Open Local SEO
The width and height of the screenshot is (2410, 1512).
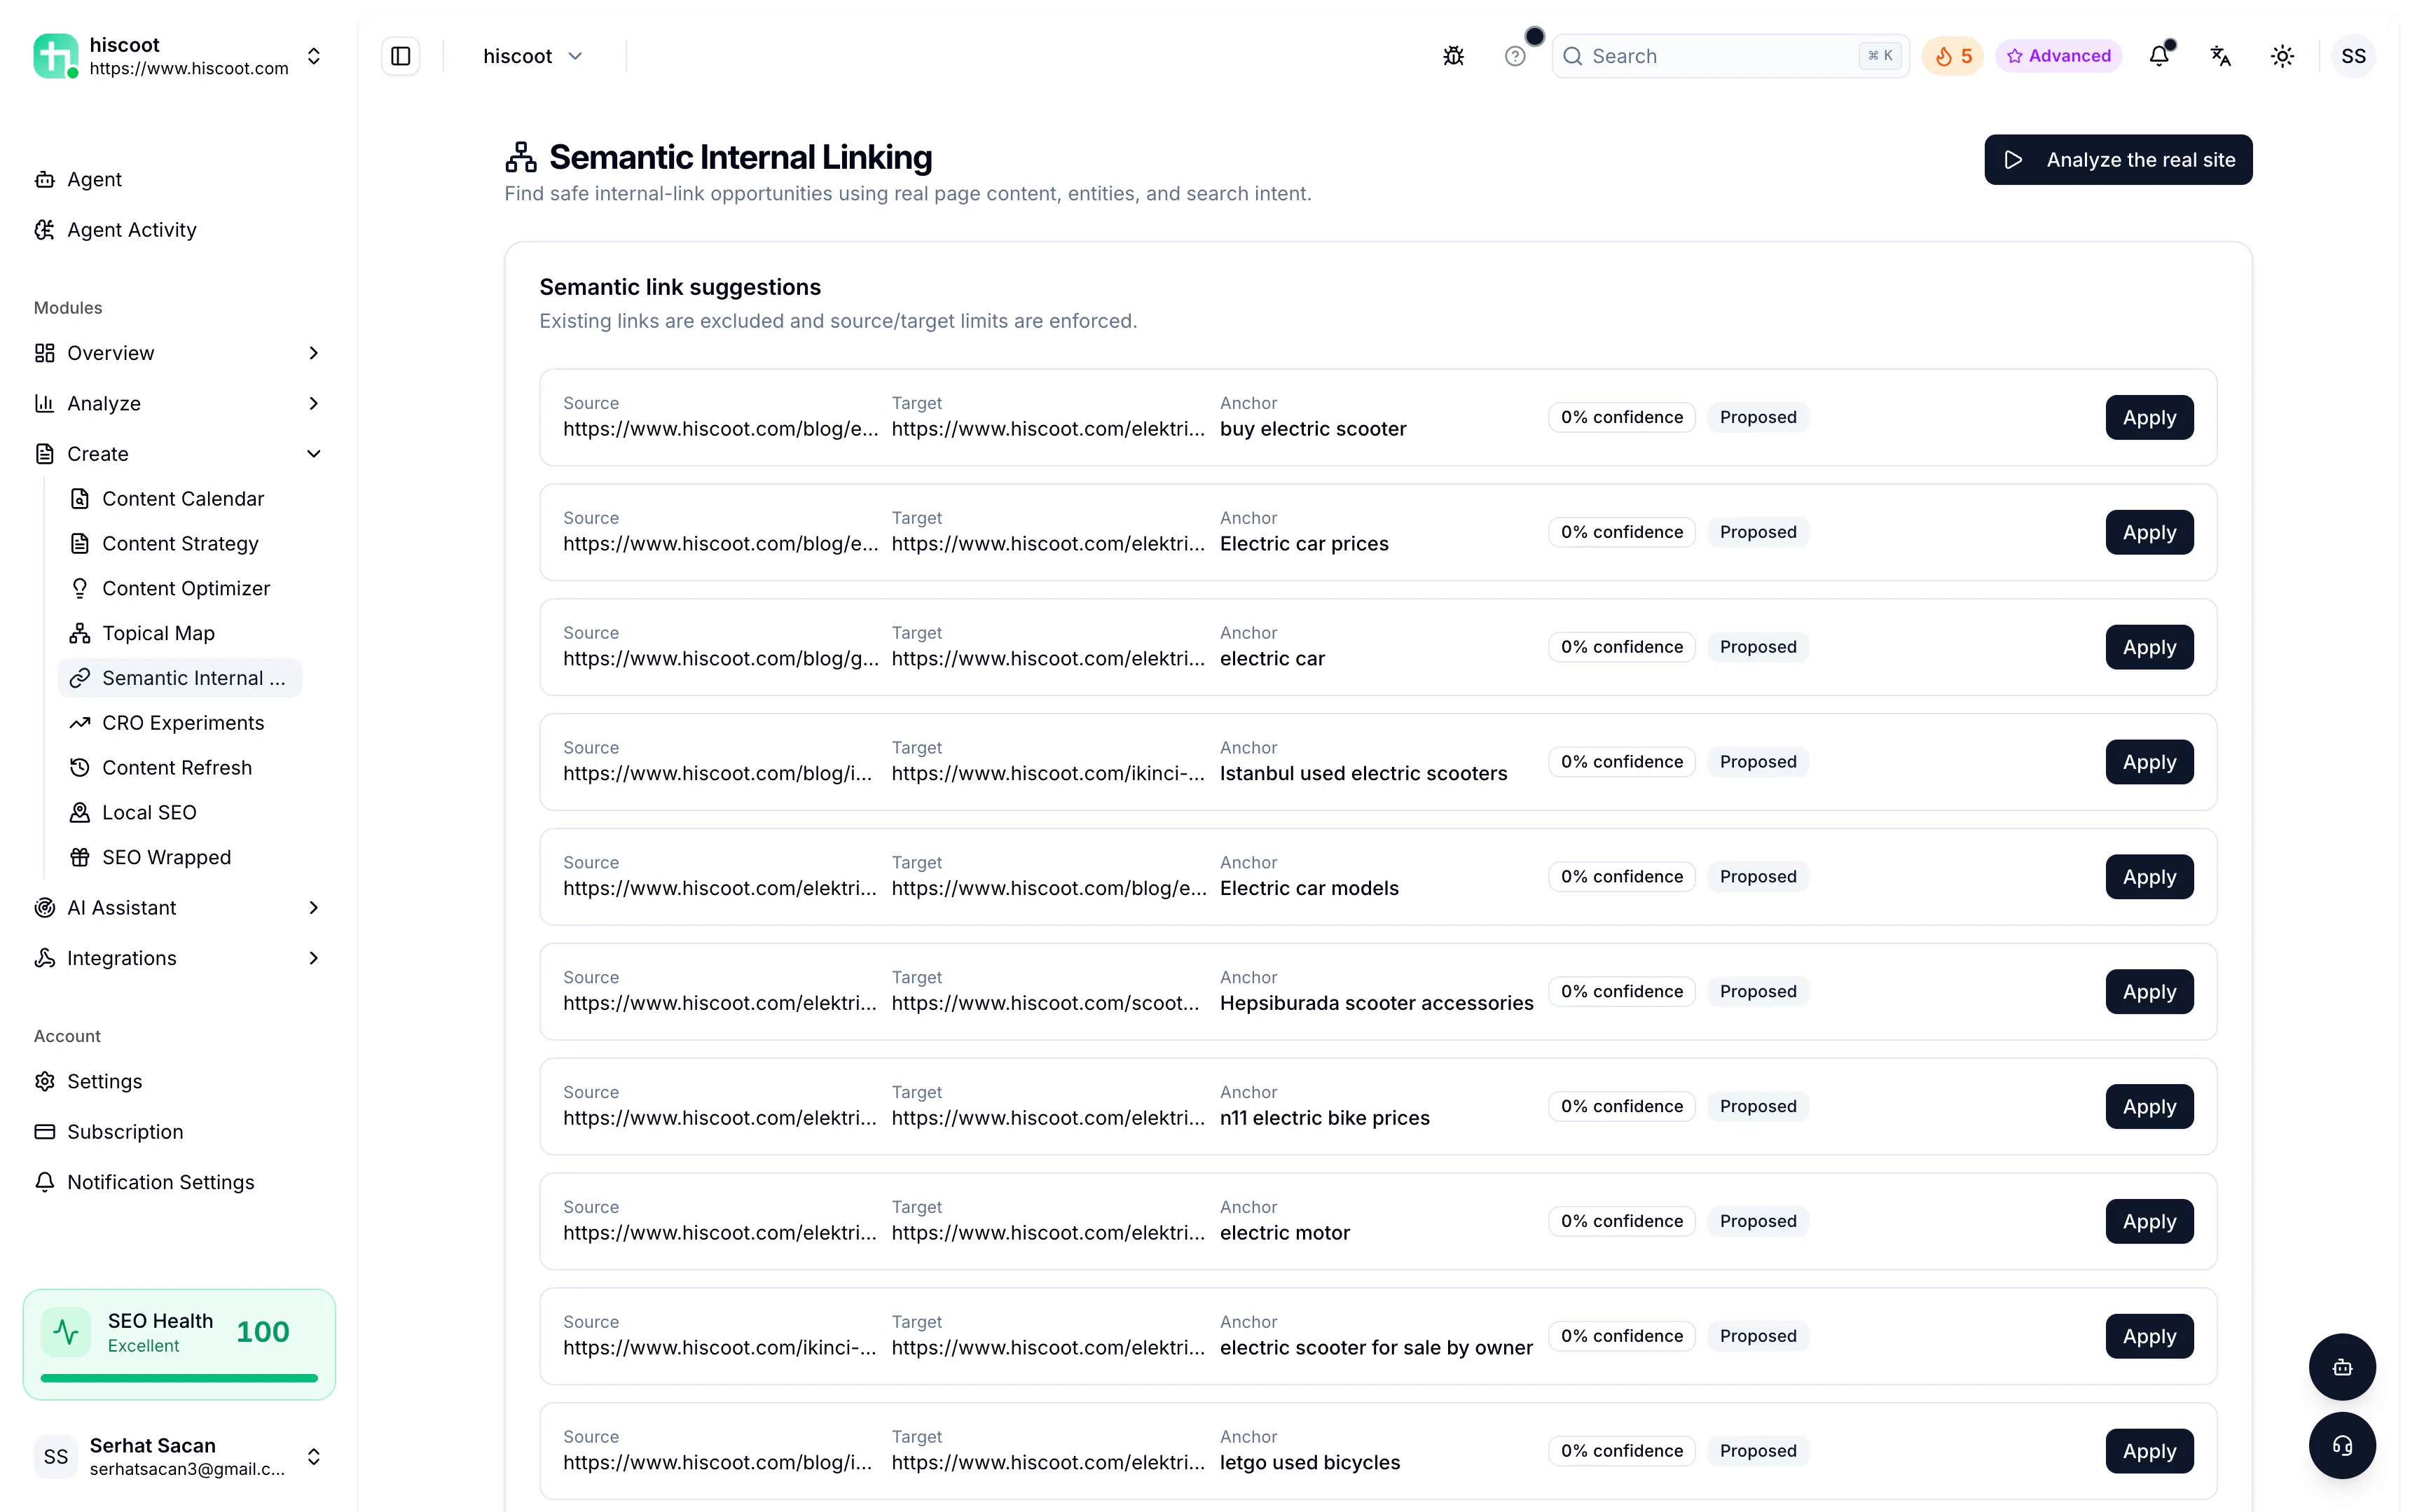(181, 812)
